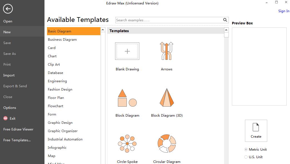Click the Arrows label text
Screen dimensions: 290x164
coord(167,69)
